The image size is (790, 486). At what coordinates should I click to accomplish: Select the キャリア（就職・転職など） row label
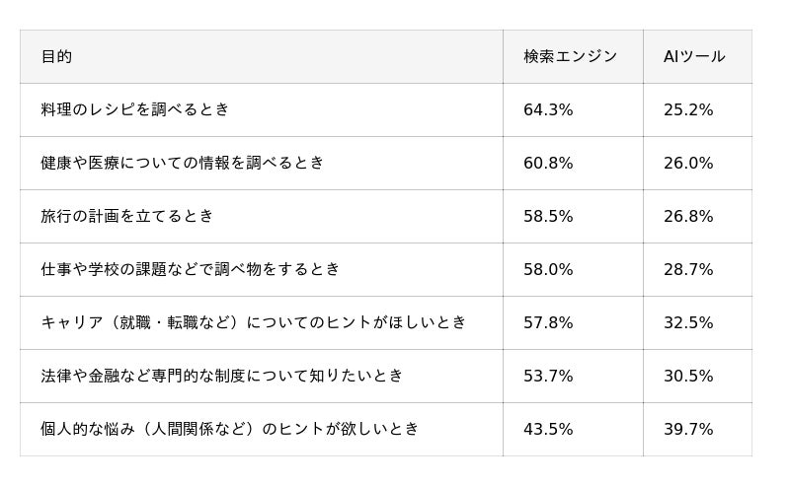tap(254, 322)
